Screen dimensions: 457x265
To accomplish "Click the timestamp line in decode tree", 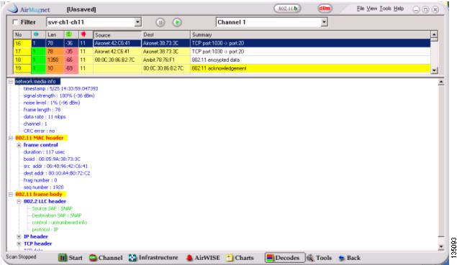I will pyautogui.click(x=60, y=88).
